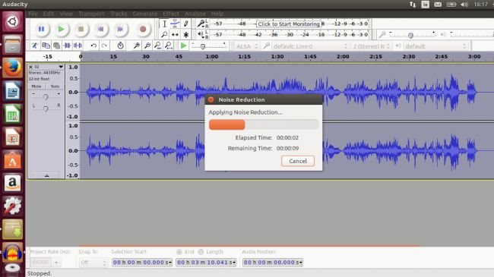Adjust the track 02 gain slider

pos(46,96)
